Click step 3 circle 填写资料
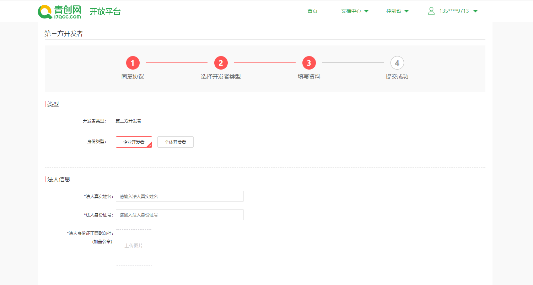 pyautogui.click(x=309, y=63)
